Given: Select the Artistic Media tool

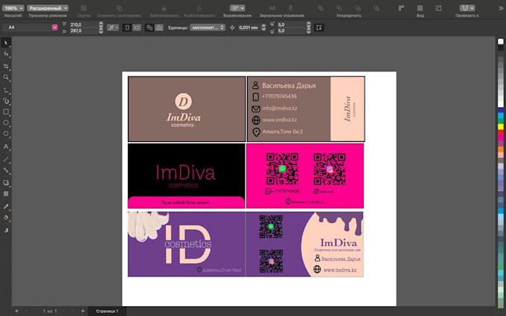Looking at the screenshot, I should coord(6,101).
